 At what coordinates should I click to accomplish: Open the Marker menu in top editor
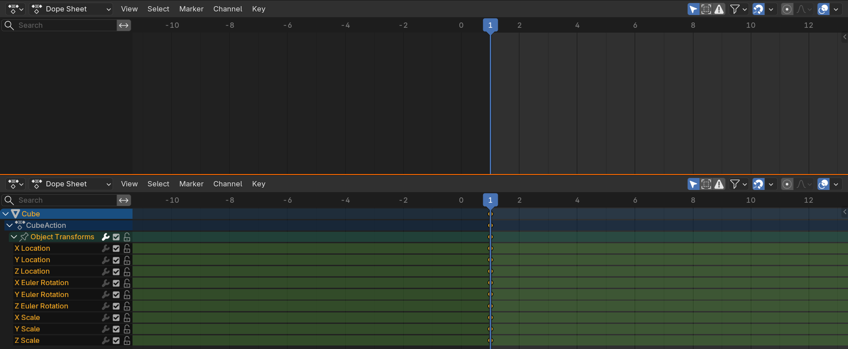[x=191, y=9]
